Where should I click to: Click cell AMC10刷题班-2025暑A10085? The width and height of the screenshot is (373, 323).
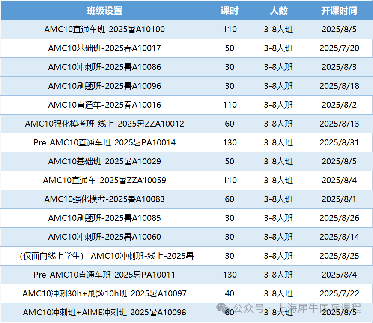tap(104, 218)
